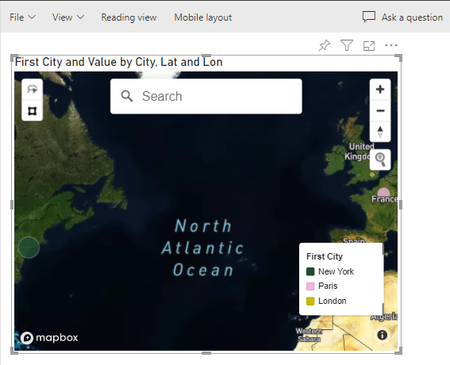Viewport: 450px width, 365px height.
Task: Open the visual's filter icon
Action: pos(346,45)
